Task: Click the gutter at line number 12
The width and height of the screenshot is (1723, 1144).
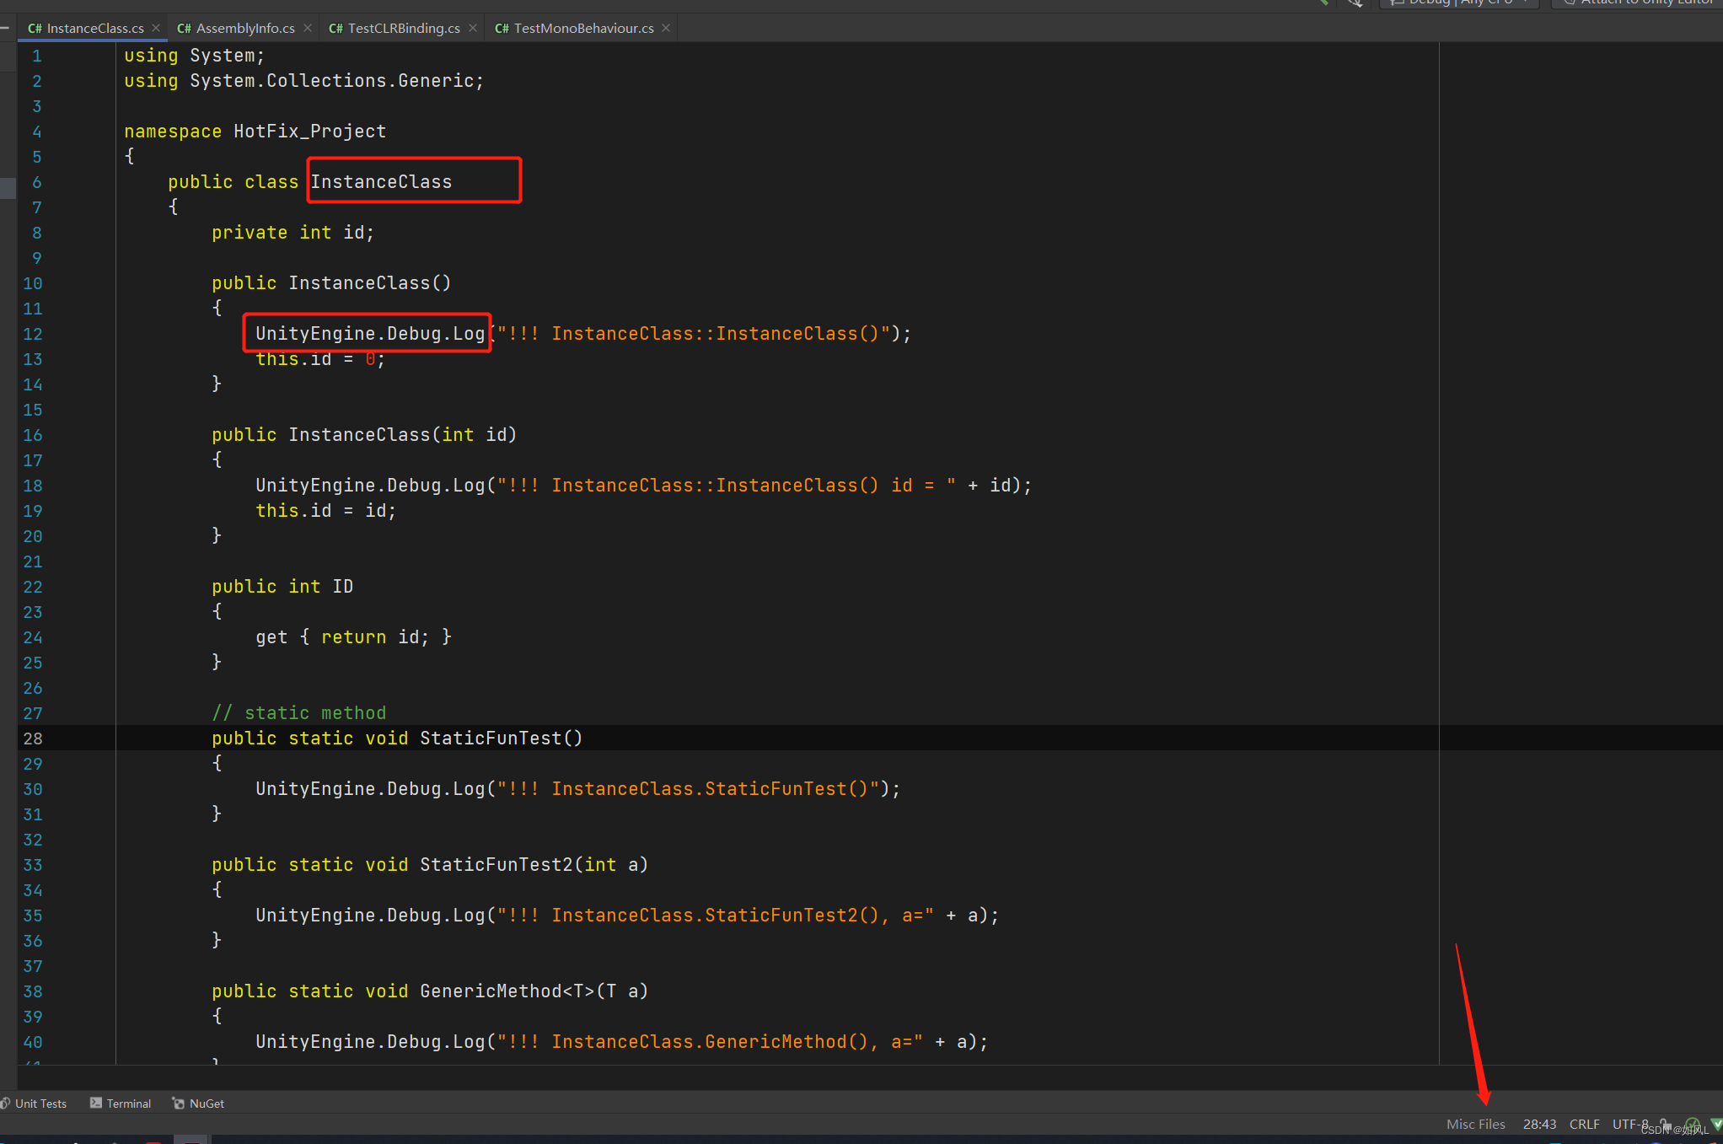Action: [x=33, y=333]
